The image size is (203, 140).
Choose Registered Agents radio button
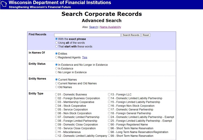(57, 57)
